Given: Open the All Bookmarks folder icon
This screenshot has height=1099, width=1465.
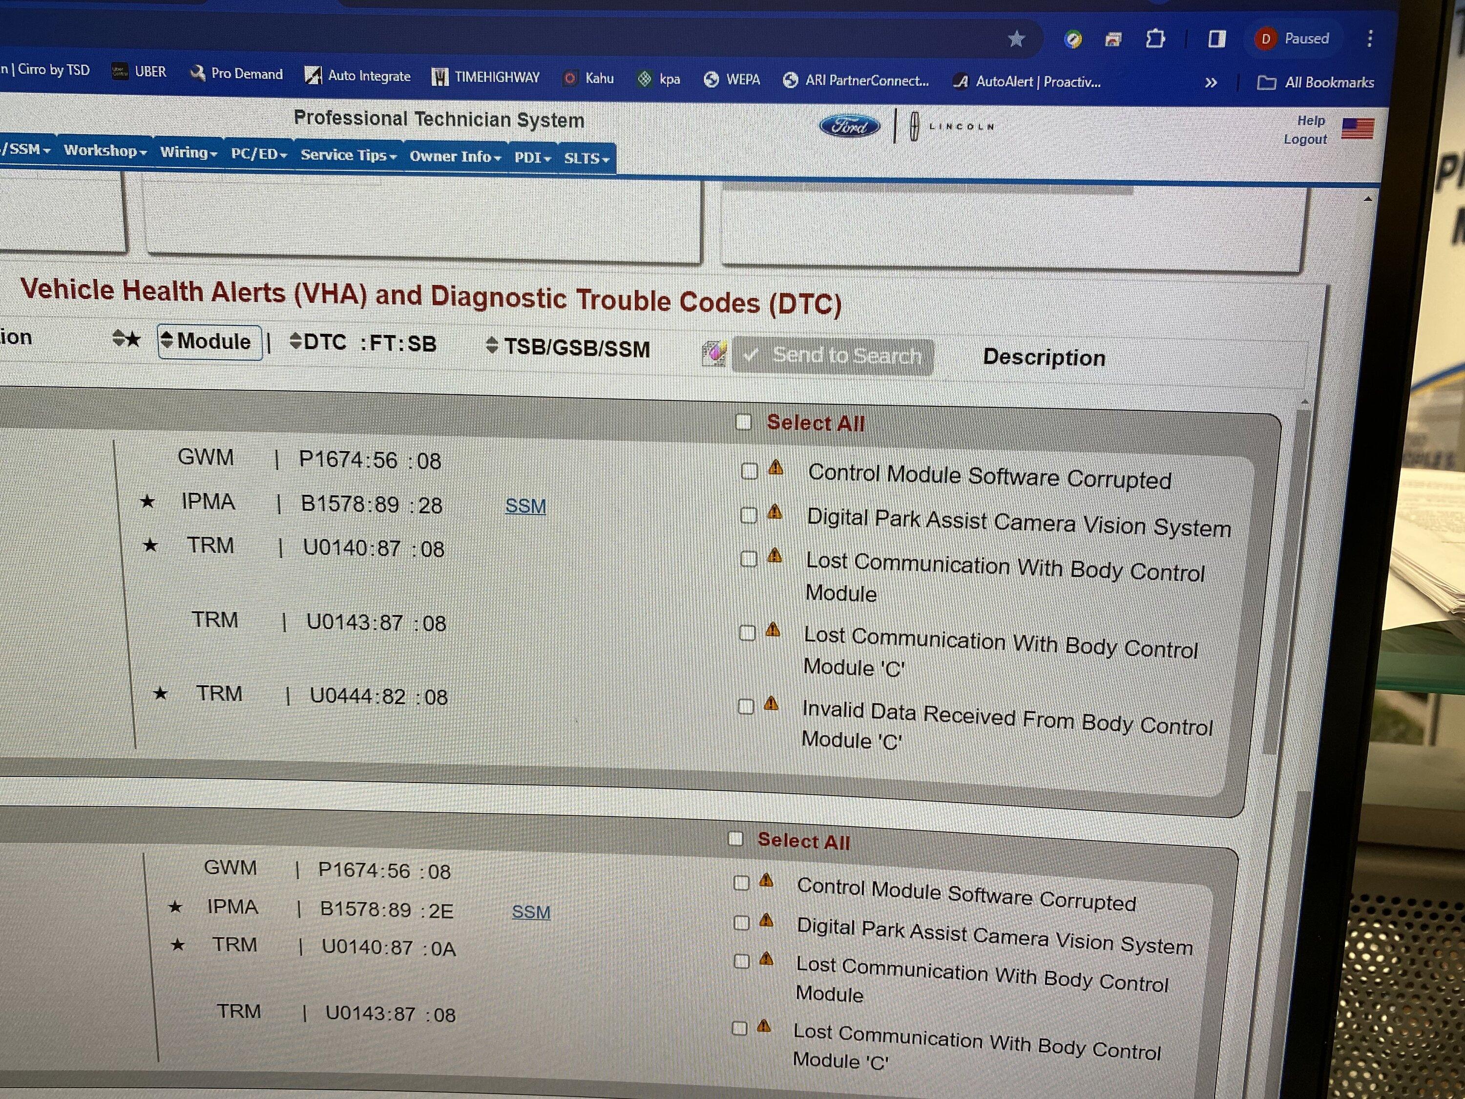Looking at the screenshot, I should coord(1266,83).
